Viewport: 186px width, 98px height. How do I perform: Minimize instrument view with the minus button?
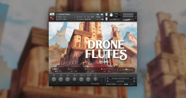tap(136, 15)
